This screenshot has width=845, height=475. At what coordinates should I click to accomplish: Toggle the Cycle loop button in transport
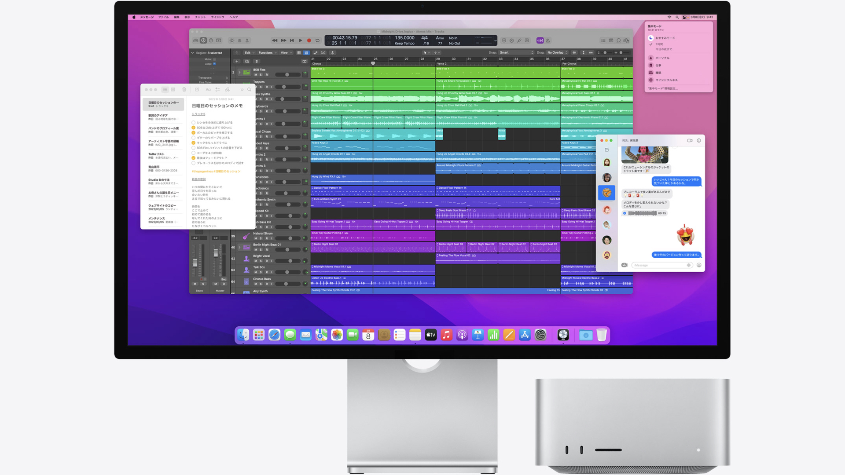(x=317, y=40)
